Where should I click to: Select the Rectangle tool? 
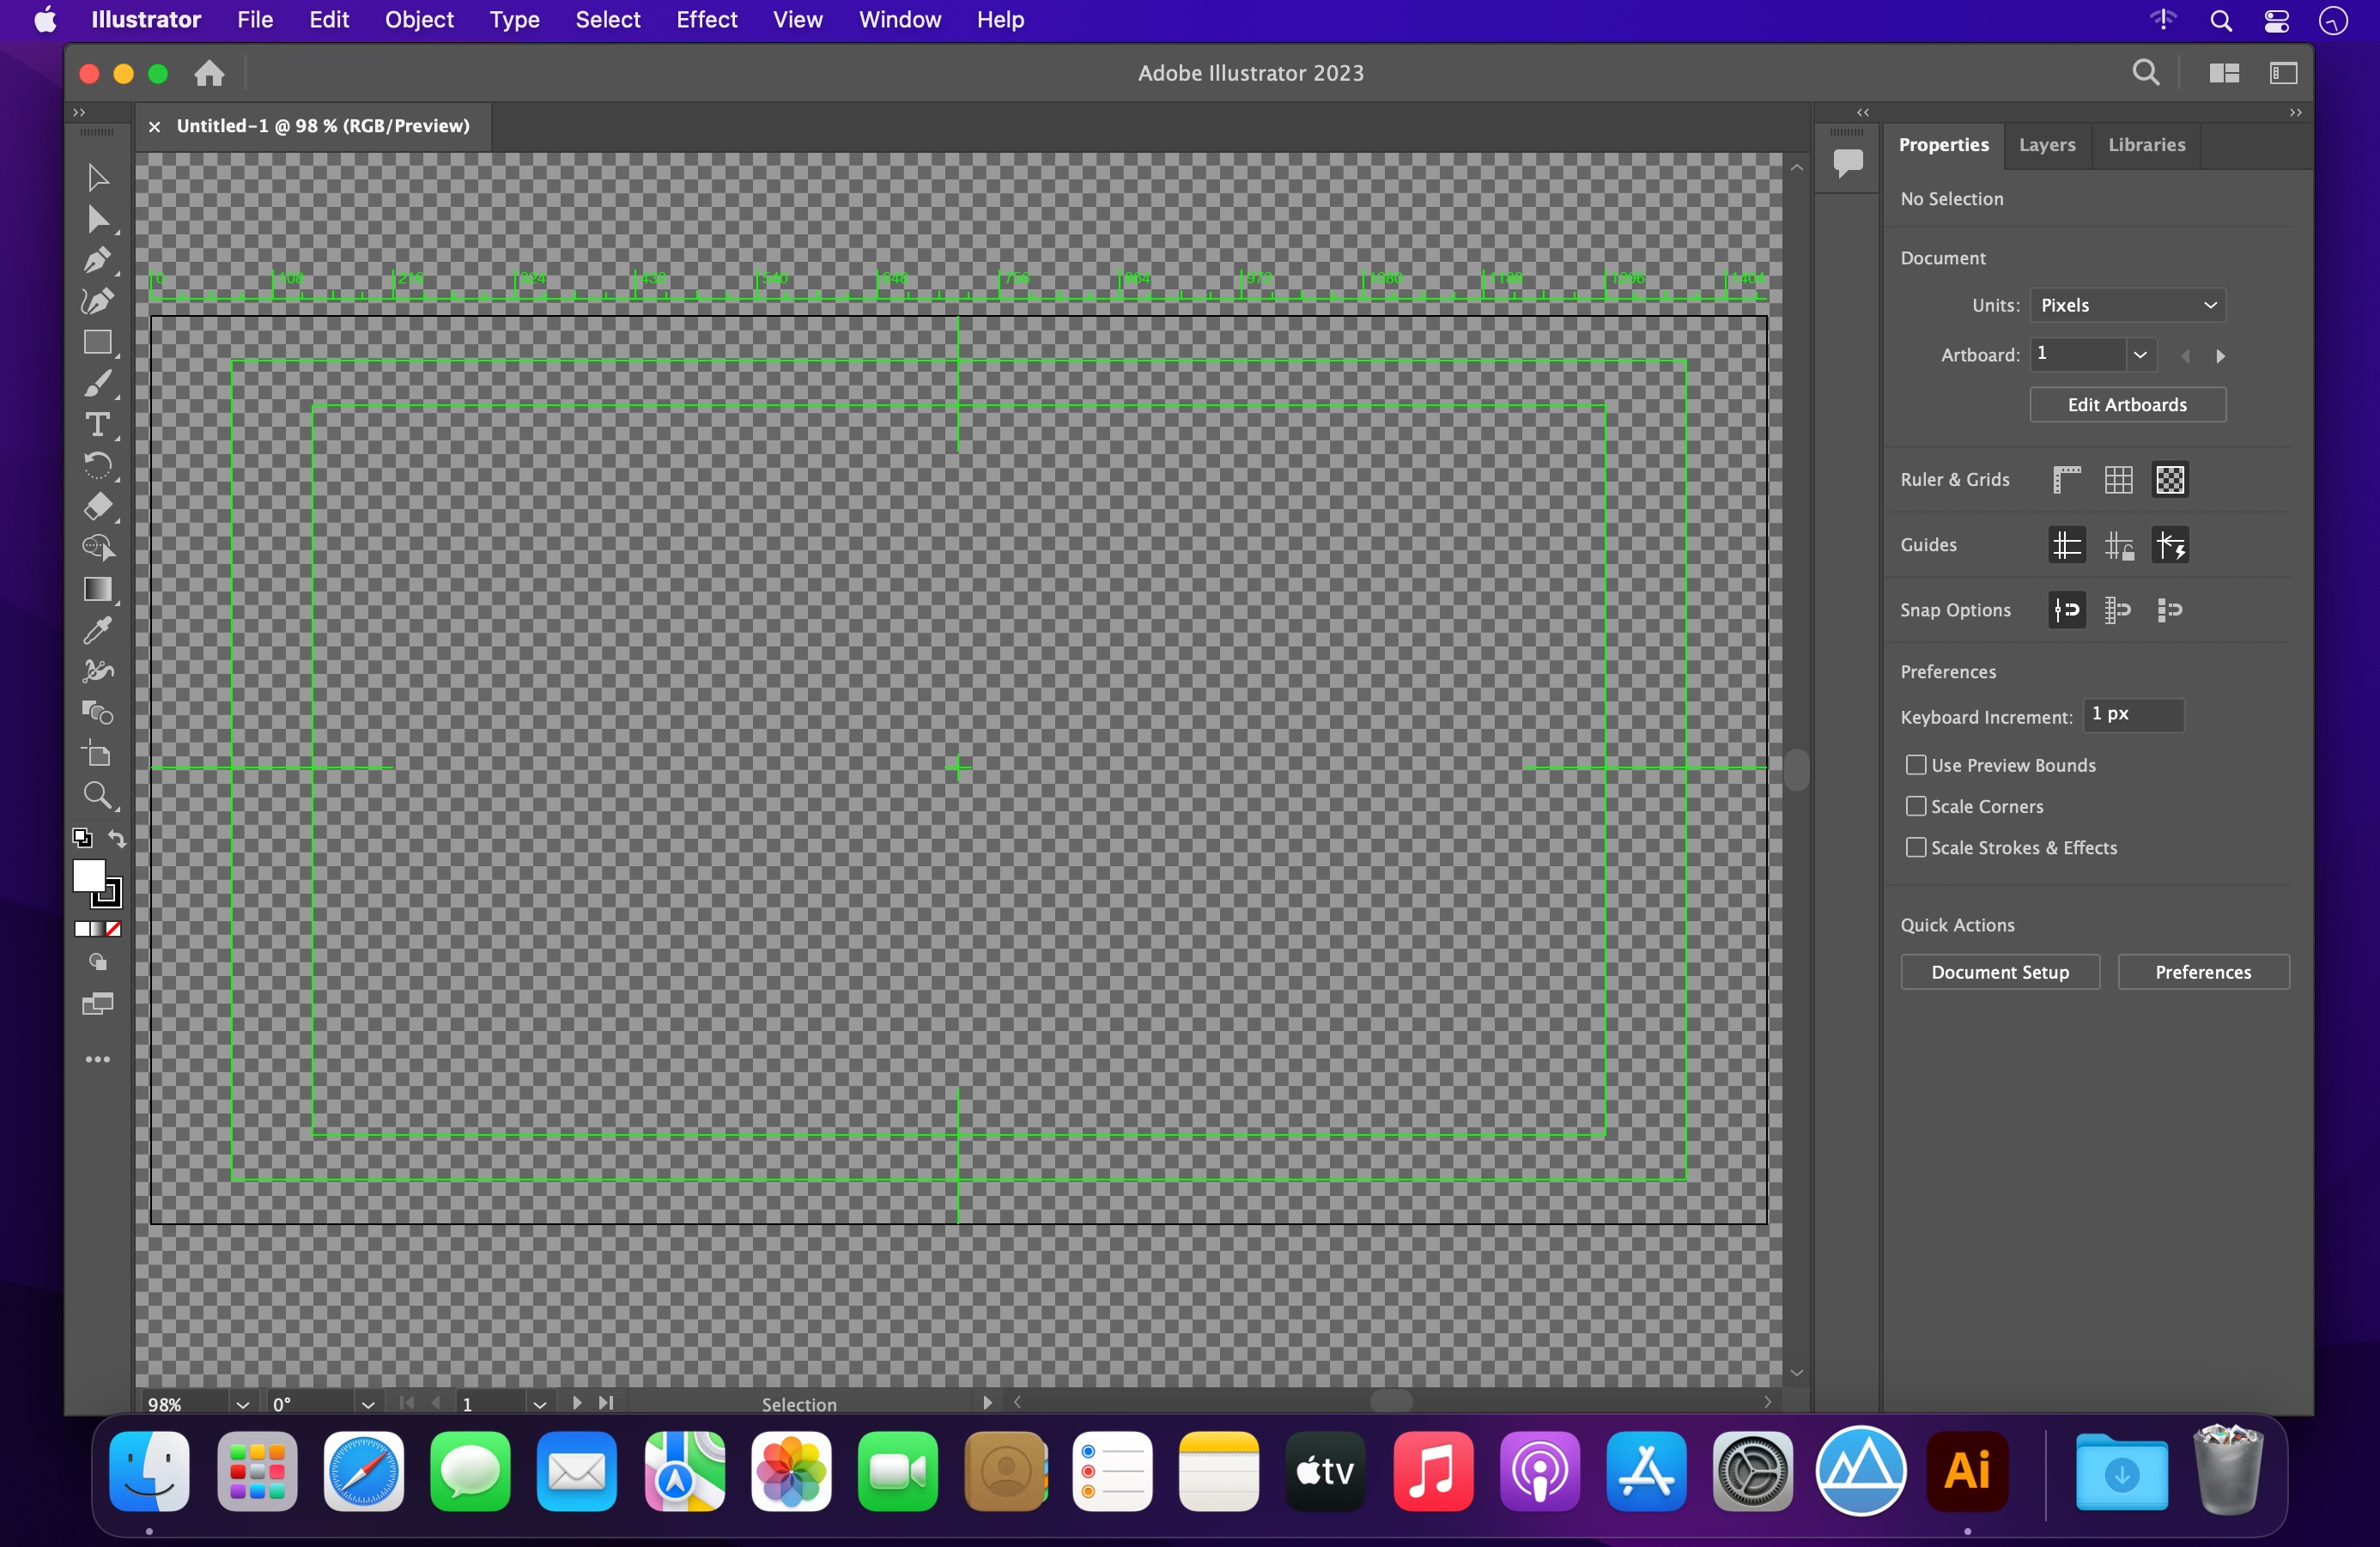(x=97, y=343)
